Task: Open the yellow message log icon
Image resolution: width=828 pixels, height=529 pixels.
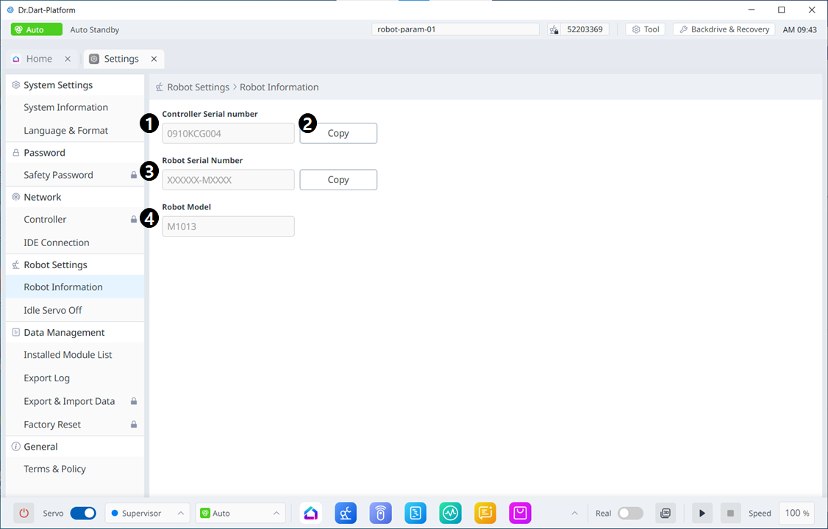Action: pos(485,513)
